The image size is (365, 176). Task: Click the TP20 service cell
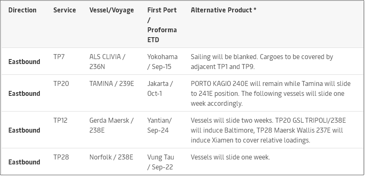61,83
